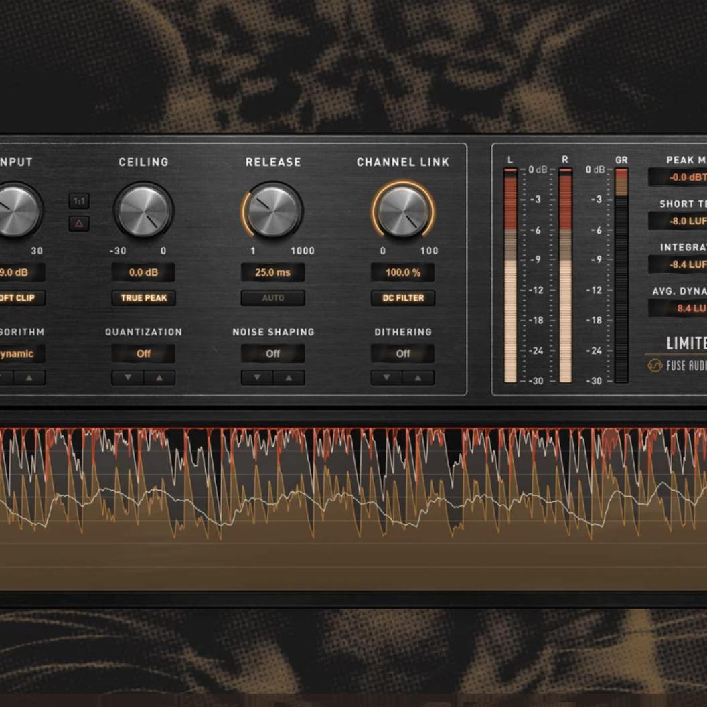
Task: Click the Release value showing 25.0 ms
Action: pos(272,272)
